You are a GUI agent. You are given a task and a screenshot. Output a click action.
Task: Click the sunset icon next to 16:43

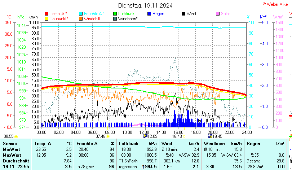click(184, 136)
